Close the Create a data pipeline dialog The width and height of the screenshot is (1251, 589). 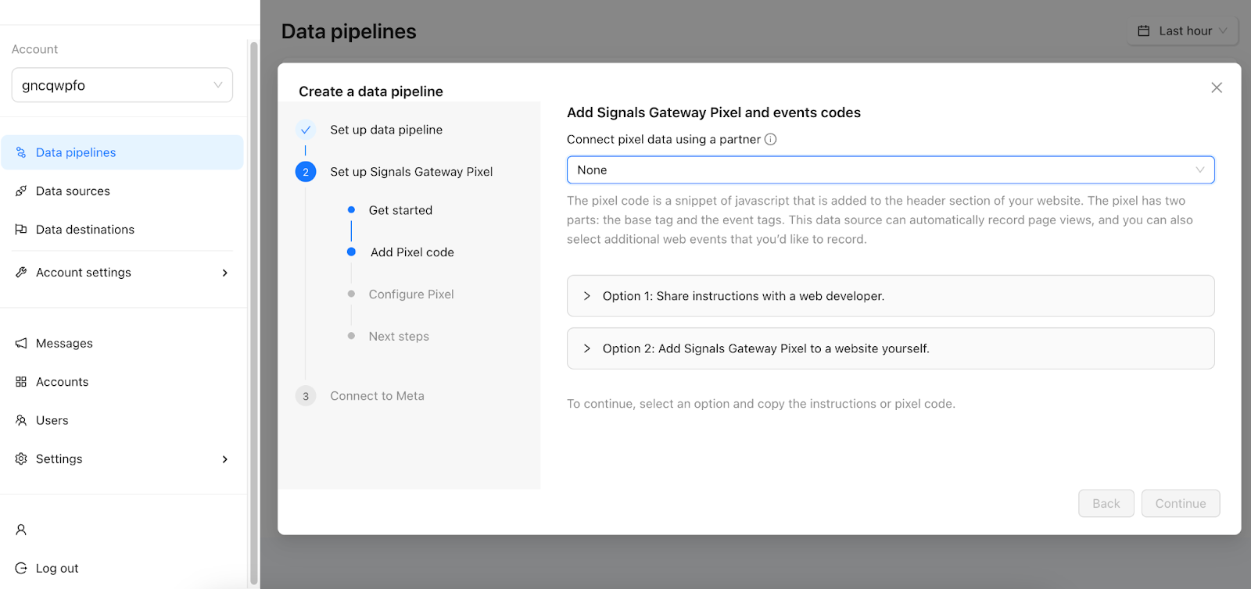click(x=1217, y=87)
